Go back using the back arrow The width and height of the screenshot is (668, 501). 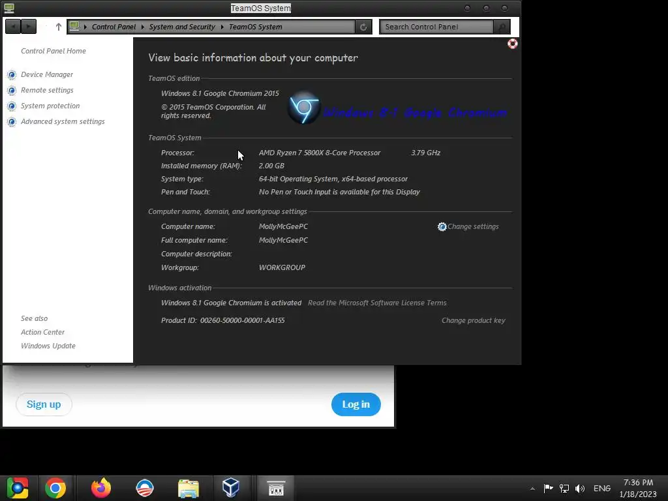13,27
